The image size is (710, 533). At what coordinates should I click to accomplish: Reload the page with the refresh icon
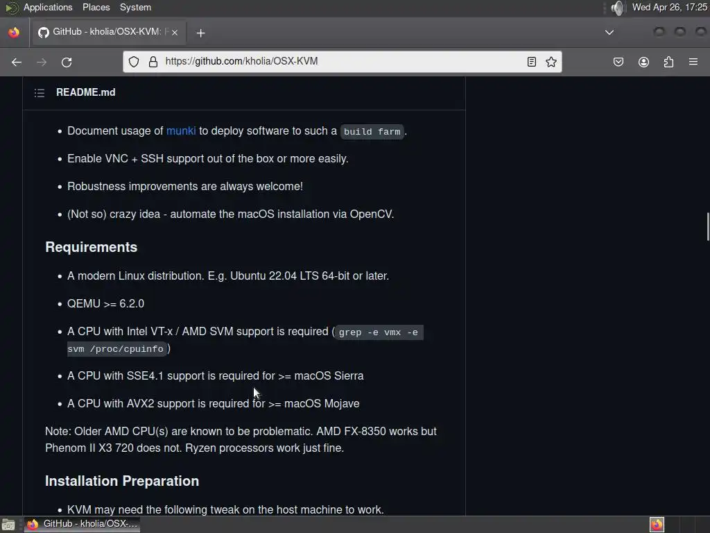click(x=67, y=62)
